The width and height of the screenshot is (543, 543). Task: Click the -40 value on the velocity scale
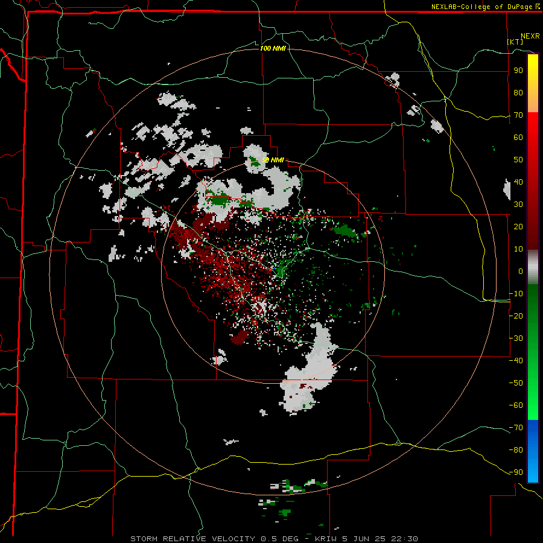(x=516, y=361)
